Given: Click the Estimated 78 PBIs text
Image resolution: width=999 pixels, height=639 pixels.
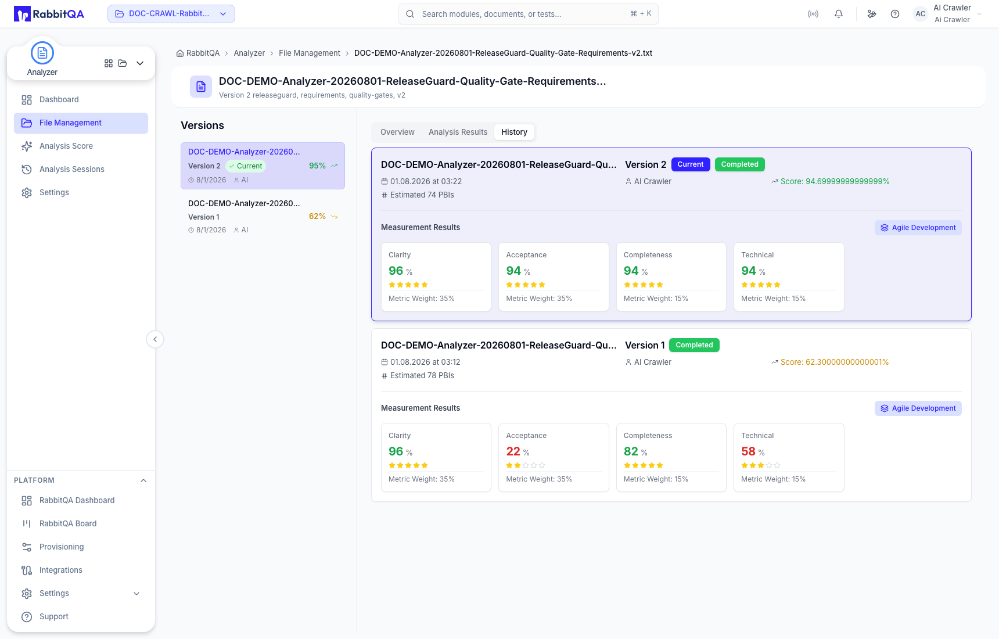Looking at the screenshot, I should 422,375.
